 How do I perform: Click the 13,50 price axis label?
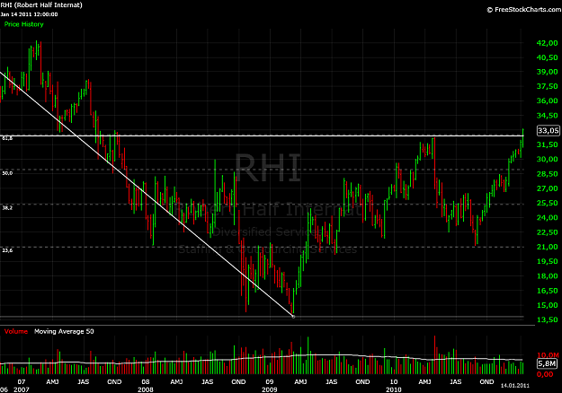[x=547, y=319]
